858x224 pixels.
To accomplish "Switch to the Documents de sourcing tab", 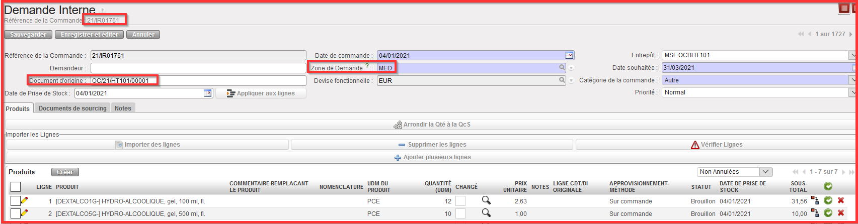I will click(x=72, y=108).
